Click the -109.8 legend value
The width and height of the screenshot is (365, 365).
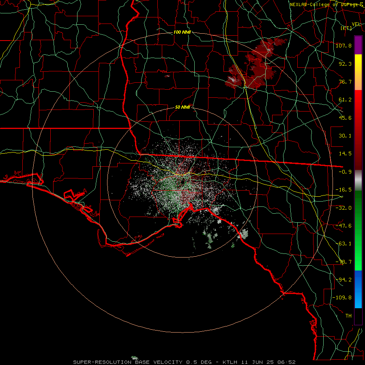342,298
